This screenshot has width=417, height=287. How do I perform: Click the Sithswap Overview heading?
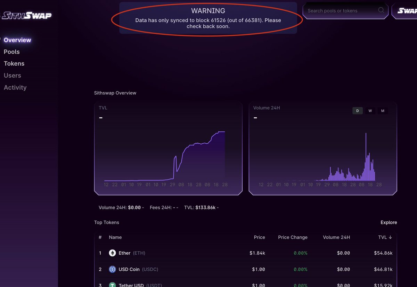(x=115, y=93)
